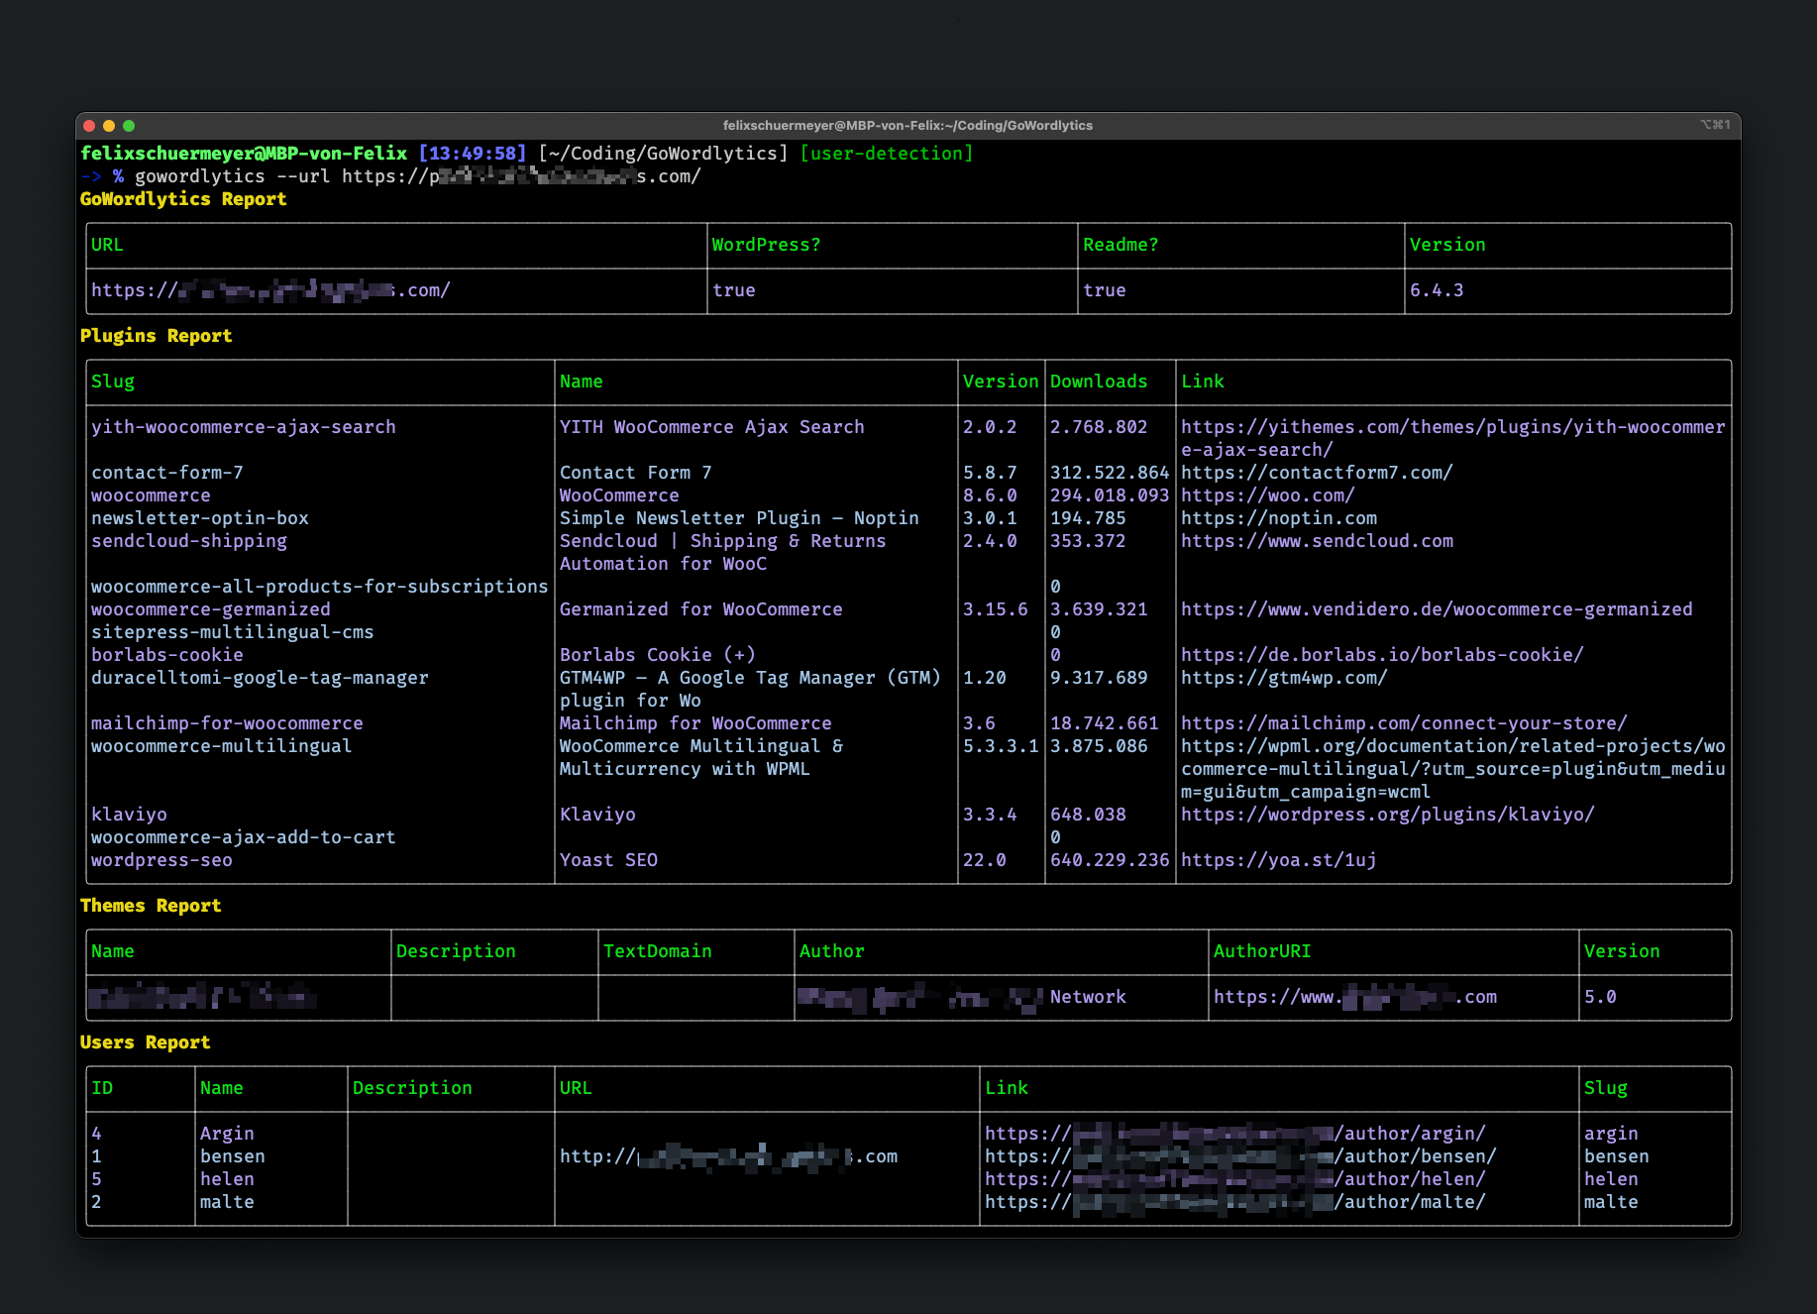Click the 'AuthorURI' column header
The width and height of the screenshot is (1817, 1314).
point(1262,951)
